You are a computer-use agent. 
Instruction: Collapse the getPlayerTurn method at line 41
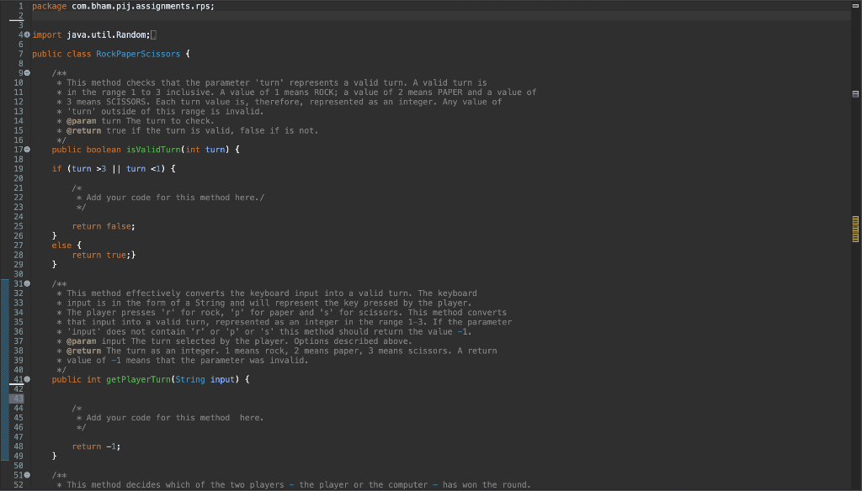pyautogui.click(x=26, y=379)
